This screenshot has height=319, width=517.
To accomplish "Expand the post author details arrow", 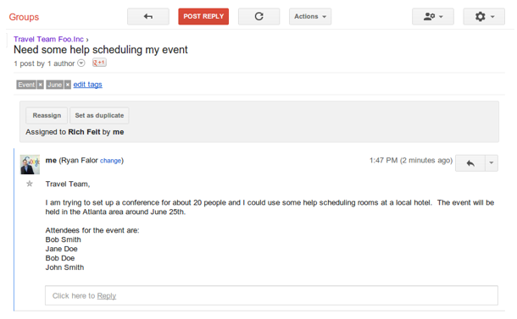I will click(81, 63).
